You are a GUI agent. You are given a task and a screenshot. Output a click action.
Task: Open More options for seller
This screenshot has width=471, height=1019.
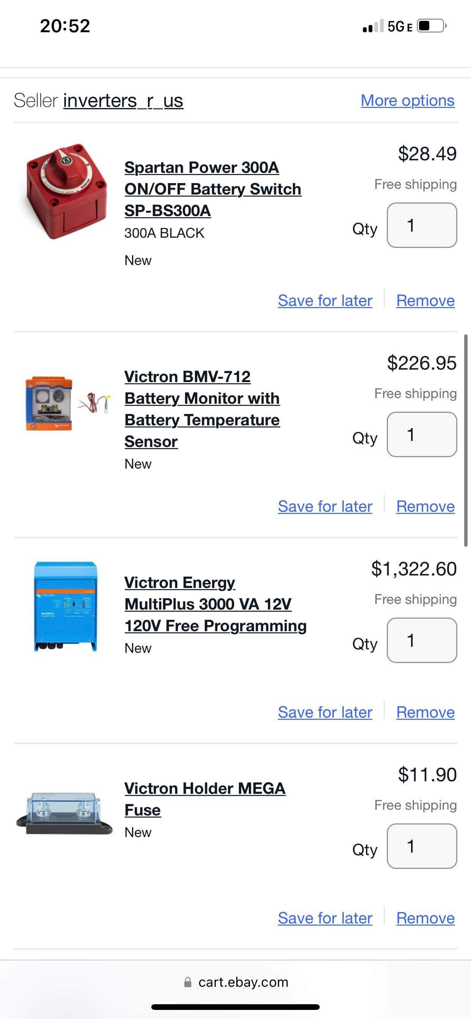[407, 100]
